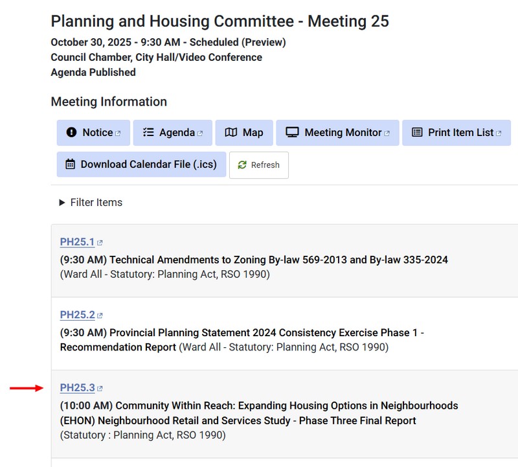The width and height of the screenshot is (518, 467).
Task: Click the external-link icon beside PH25.2
Action: click(x=100, y=316)
